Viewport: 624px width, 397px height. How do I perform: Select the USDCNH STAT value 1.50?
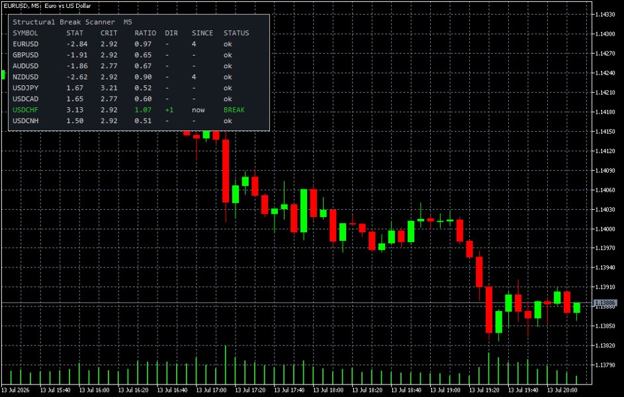[75, 121]
